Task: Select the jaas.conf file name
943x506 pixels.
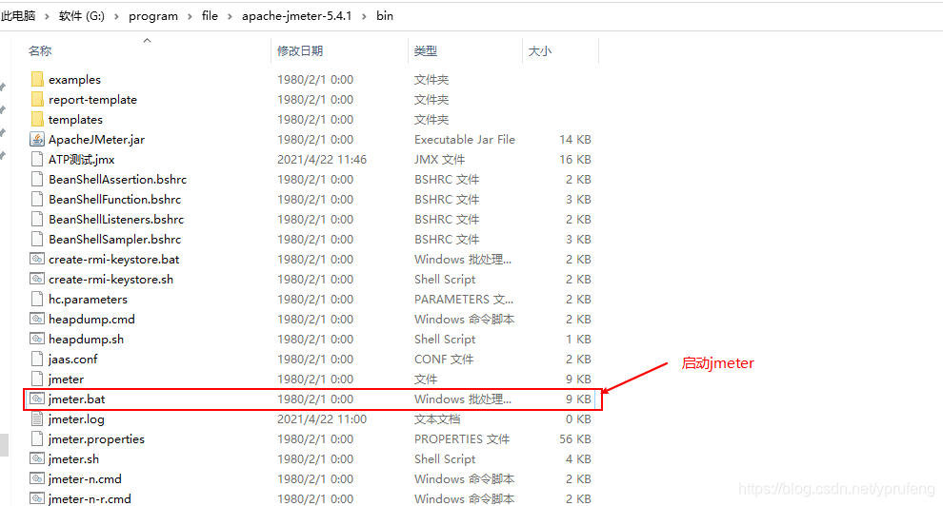Action: pyautogui.click(x=72, y=359)
